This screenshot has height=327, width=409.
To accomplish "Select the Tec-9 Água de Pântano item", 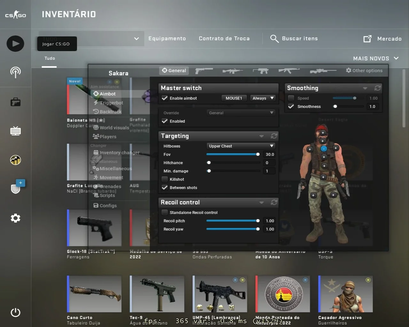I will [x=157, y=300].
